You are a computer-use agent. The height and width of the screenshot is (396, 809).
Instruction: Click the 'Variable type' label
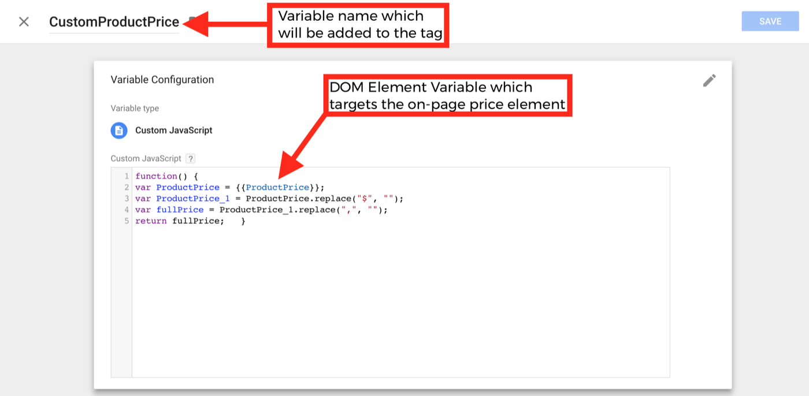[x=135, y=109]
